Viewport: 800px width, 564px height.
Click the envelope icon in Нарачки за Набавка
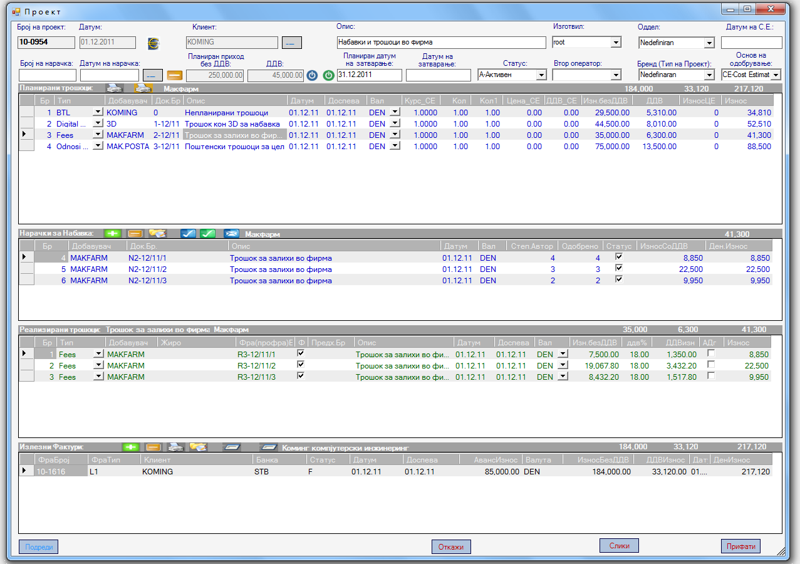231,234
